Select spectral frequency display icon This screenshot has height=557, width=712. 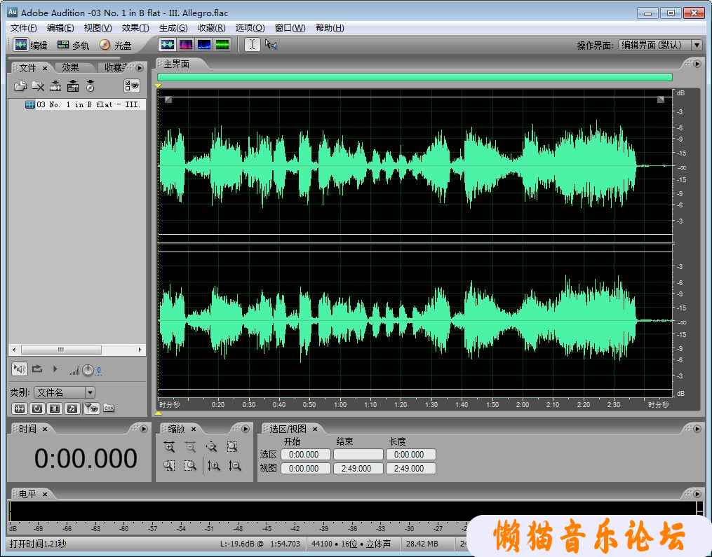(186, 44)
